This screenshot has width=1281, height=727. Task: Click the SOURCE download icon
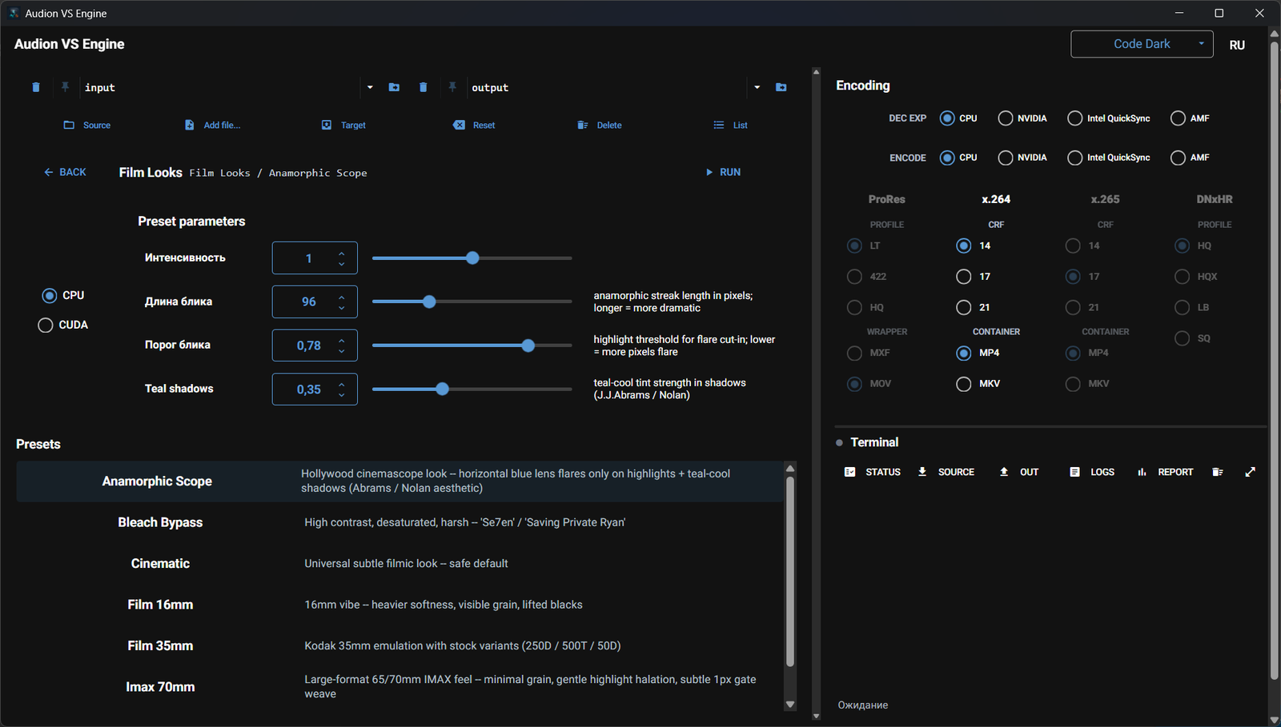pos(922,472)
